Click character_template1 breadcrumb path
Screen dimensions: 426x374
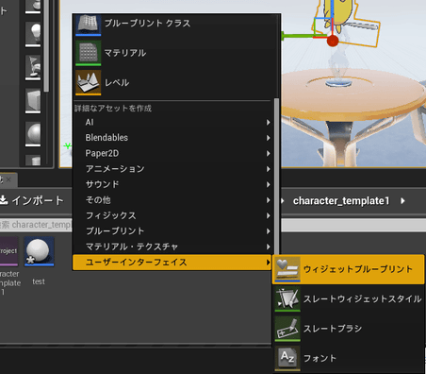click(341, 201)
